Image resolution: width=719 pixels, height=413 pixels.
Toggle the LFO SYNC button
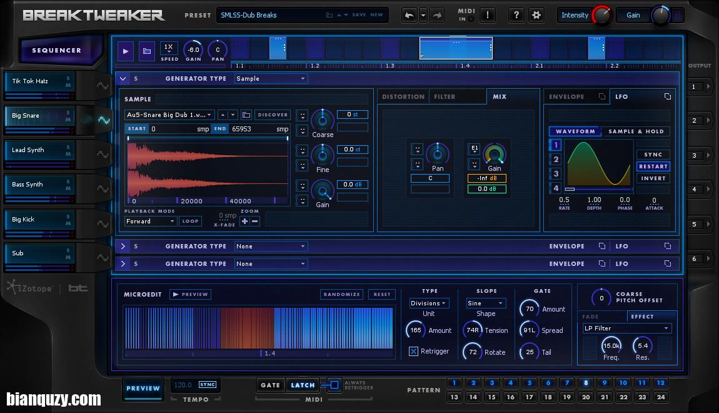coord(653,155)
